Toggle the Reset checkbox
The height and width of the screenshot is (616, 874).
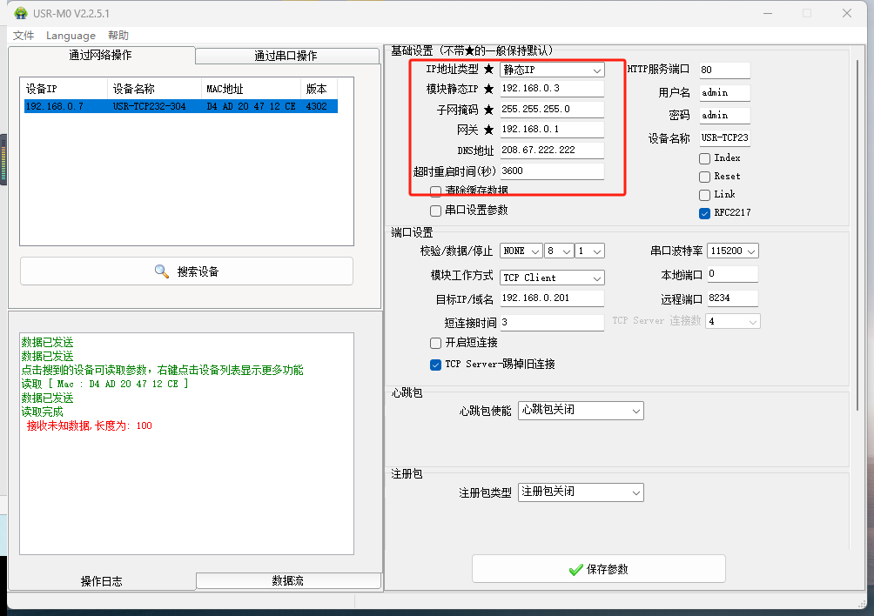[704, 176]
